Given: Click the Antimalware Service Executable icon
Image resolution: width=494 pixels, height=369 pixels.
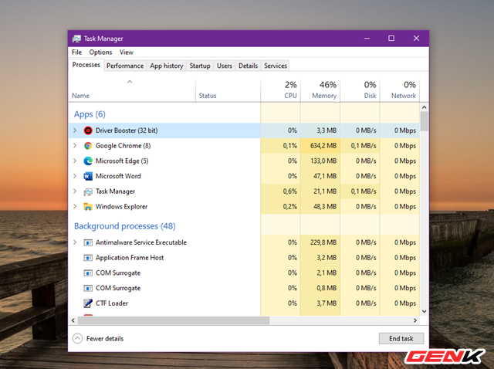Looking at the screenshot, I should tap(88, 242).
